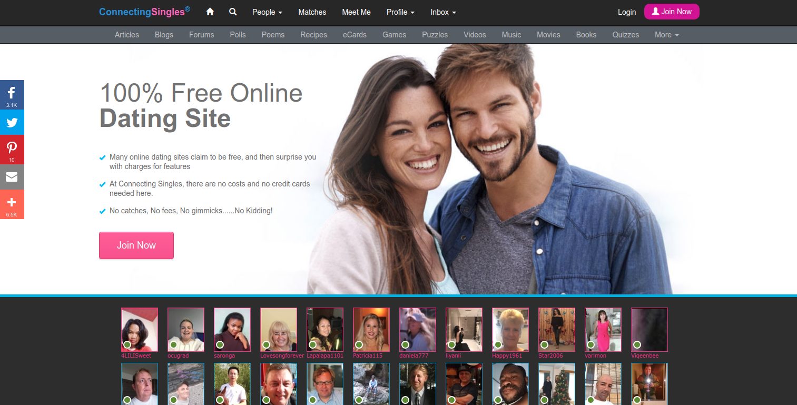Image resolution: width=797 pixels, height=405 pixels.
Task: Open more sharing options plus icon
Action: tap(12, 204)
